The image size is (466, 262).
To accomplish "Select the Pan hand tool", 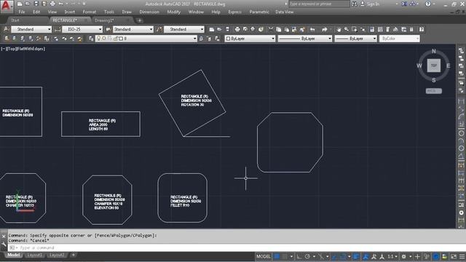I will pos(339,29).
